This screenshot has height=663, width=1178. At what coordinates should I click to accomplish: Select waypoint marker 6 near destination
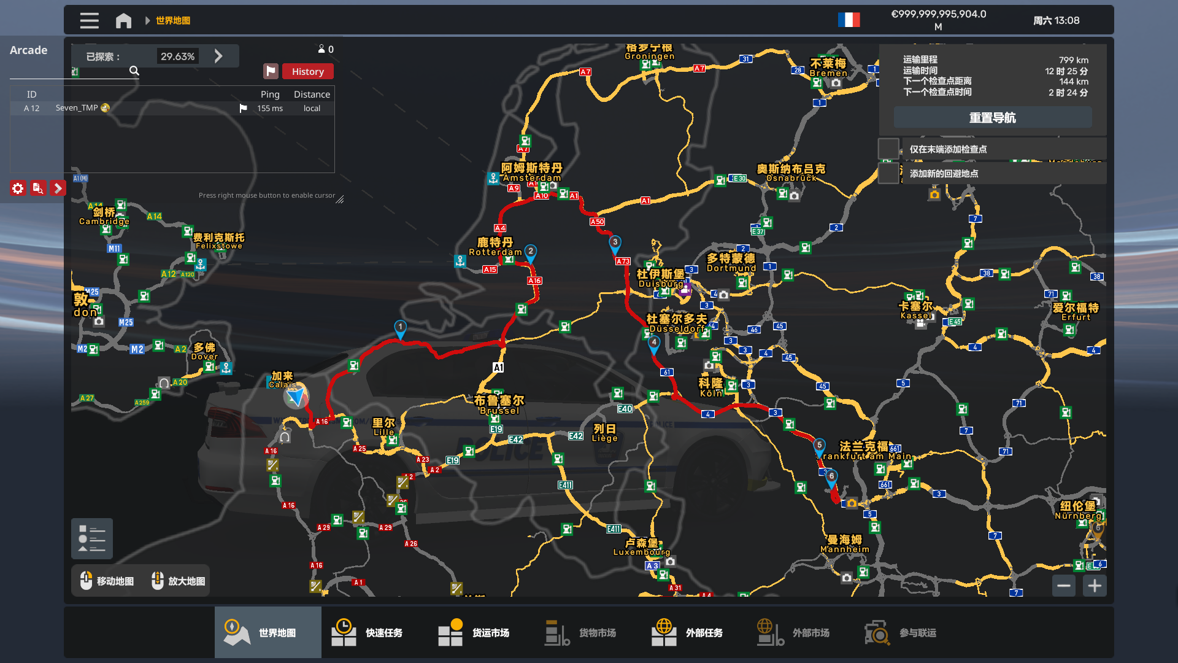(x=831, y=478)
